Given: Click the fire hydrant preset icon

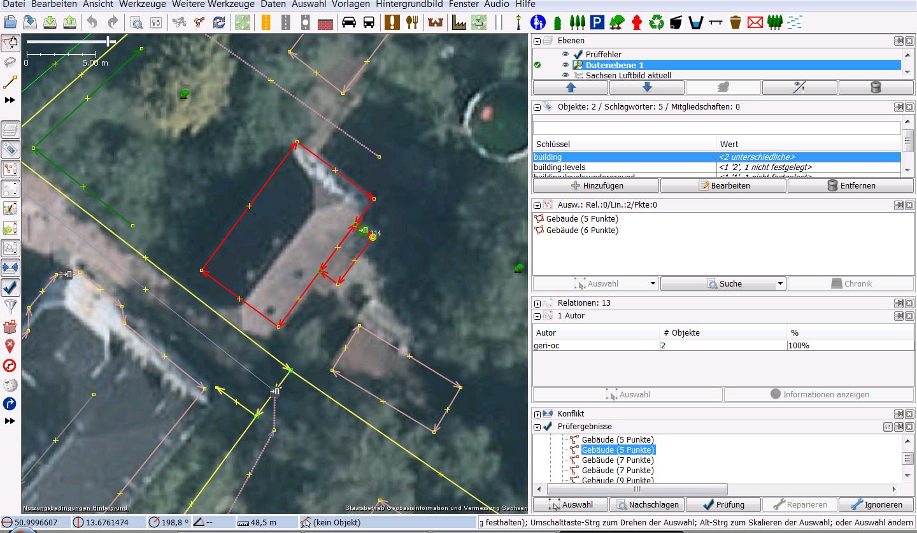Looking at the screenshot, I should pos(636,22).
